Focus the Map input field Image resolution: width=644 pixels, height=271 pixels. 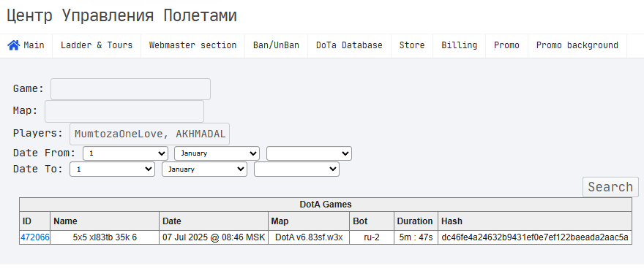point(124,111)
